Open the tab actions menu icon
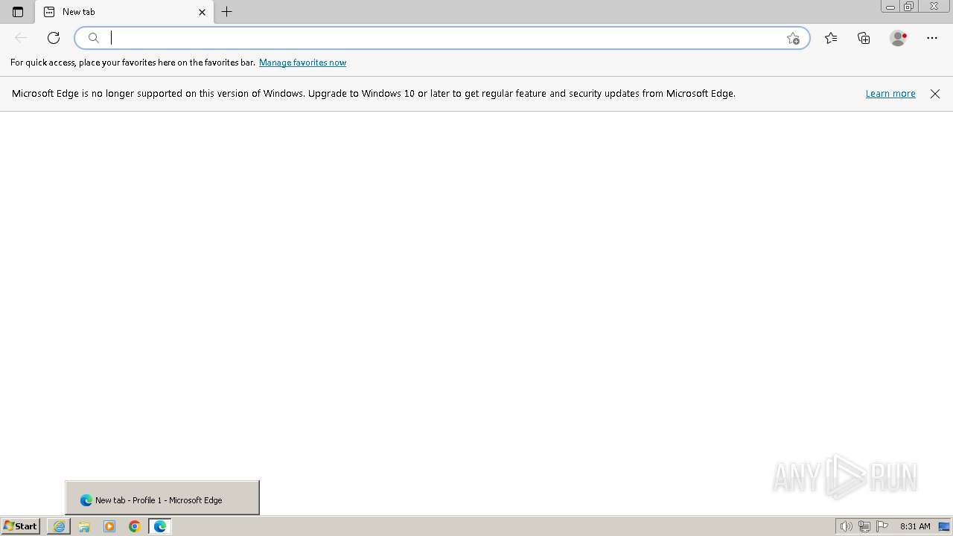 coord(18,12)
